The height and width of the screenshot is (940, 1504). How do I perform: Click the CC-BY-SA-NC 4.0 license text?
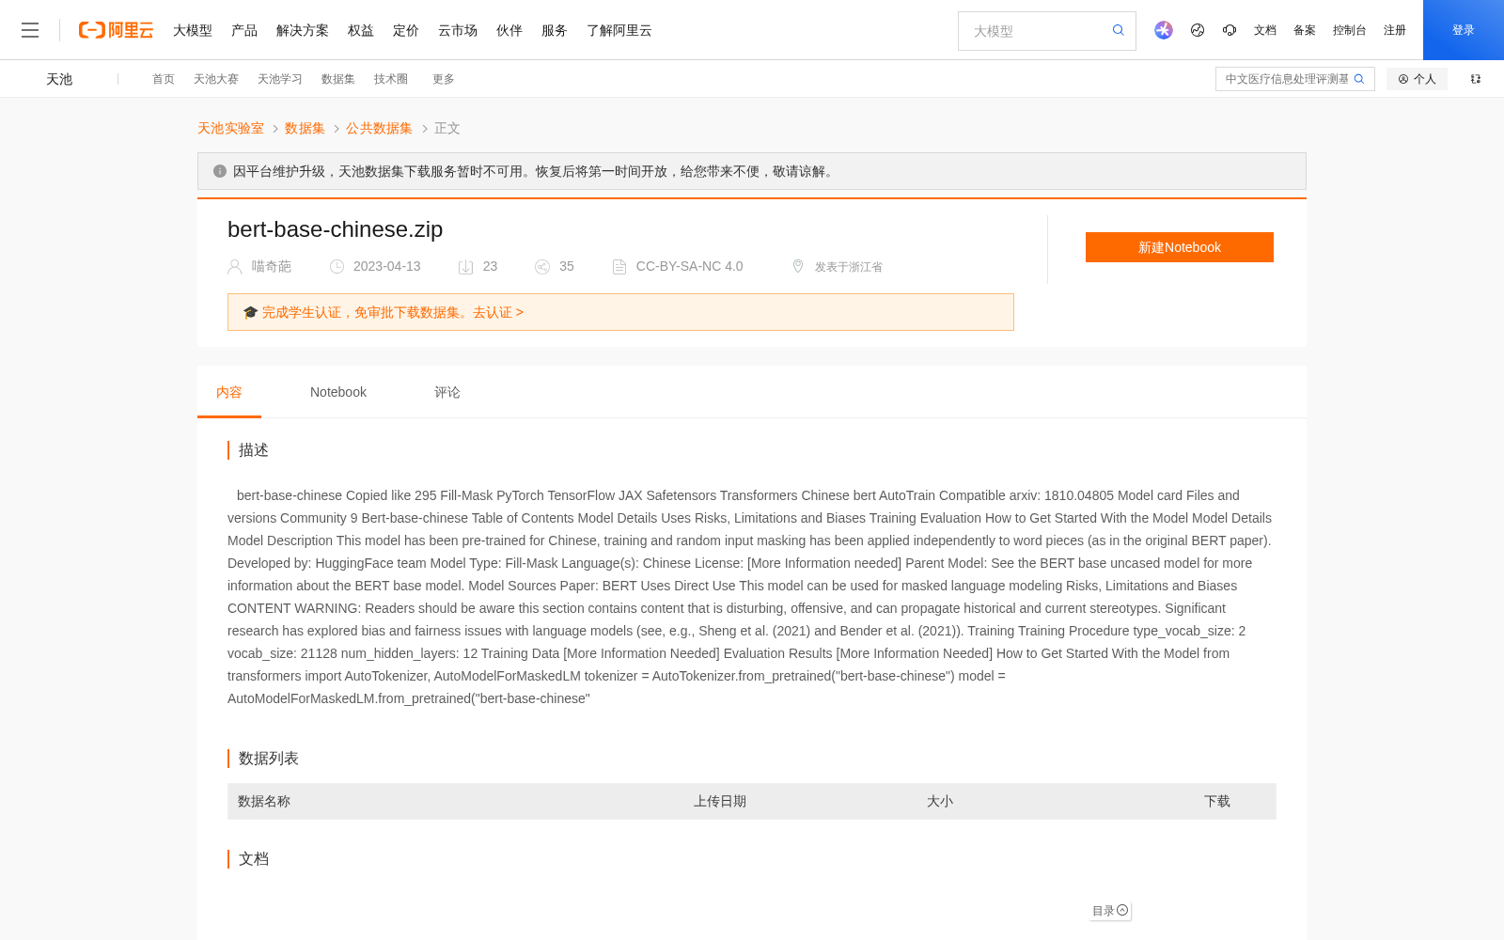(x=690, y=267)
